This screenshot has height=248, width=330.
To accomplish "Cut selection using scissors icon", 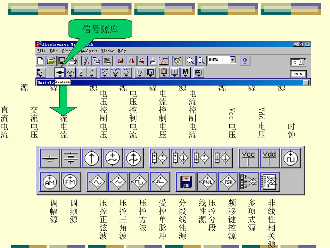I will (x=86, y=61).
